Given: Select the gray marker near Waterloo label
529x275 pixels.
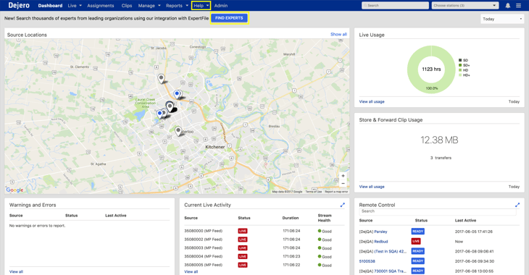Looking at the screenshot, I should point(178,131).
